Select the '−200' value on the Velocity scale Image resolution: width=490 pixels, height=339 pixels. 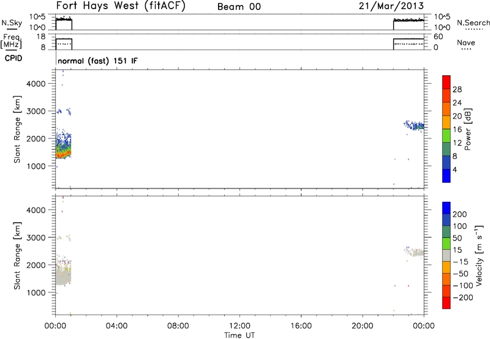(463, 297)
